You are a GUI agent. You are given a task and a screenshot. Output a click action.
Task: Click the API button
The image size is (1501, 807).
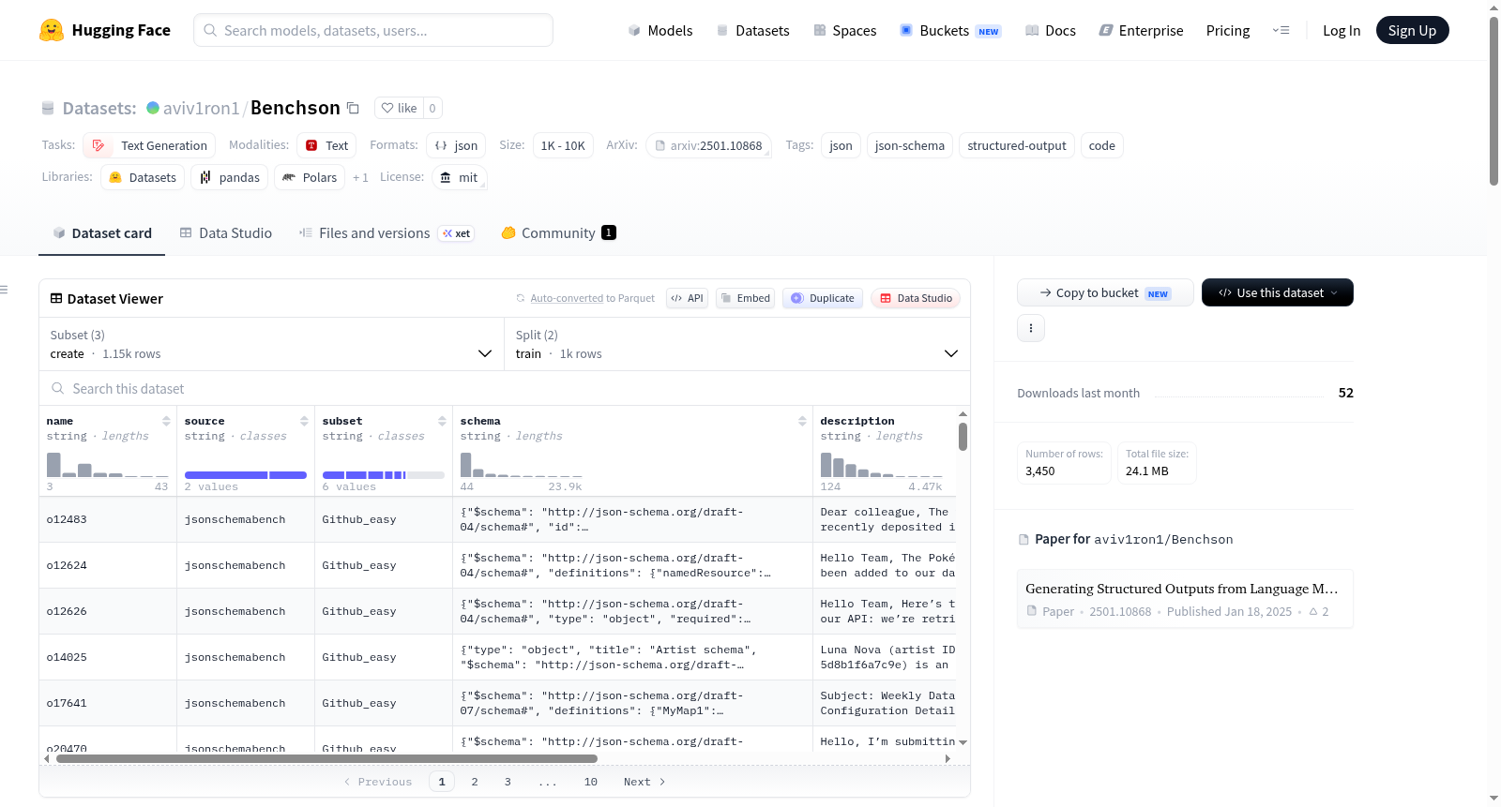tap(687, 298)
